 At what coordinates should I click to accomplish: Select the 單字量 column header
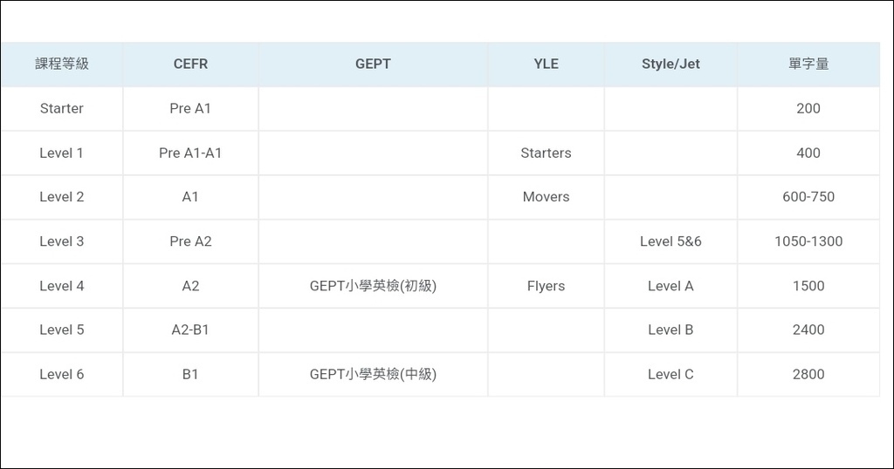tap(808, 64)
